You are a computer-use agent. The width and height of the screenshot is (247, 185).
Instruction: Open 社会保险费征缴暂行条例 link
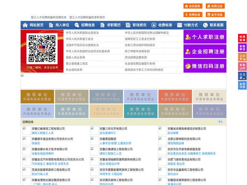click(x=140, y=64)
